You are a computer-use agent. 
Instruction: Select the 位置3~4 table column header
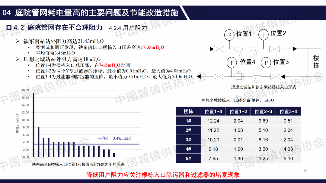pos(288,111)
